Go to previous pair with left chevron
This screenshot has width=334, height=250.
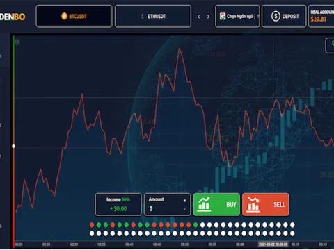tap(199, 17)
